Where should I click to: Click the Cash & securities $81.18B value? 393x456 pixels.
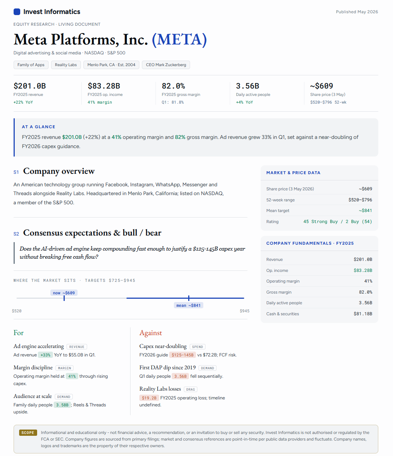tap(363, 314)
